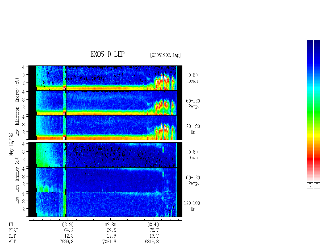Image resolution: width=321 pixels, height=249 pixels.
Task: Click the 02:20 UT time label
Action: point(68,225)
